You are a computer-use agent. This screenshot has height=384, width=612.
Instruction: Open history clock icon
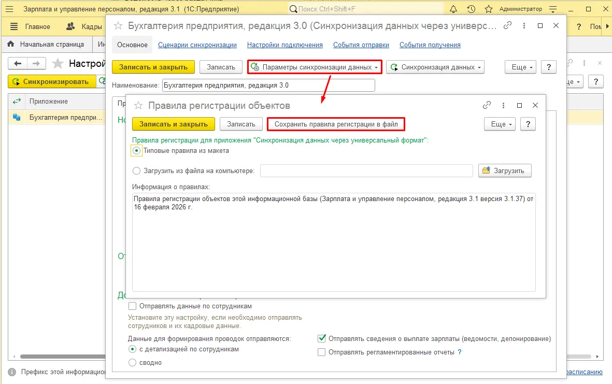471,9
